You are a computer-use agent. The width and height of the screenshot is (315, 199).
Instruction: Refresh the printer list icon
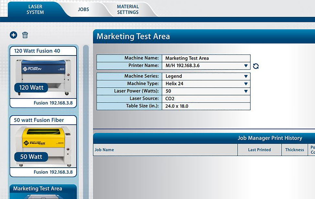[256, 66]
